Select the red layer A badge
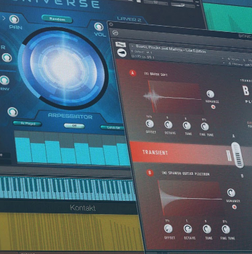This screenshot has width=252, height=254. (x=133, y=72)
